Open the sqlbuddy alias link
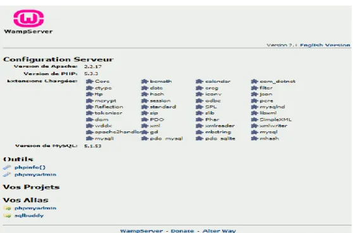The image size is (353, 233). point(29,215)
